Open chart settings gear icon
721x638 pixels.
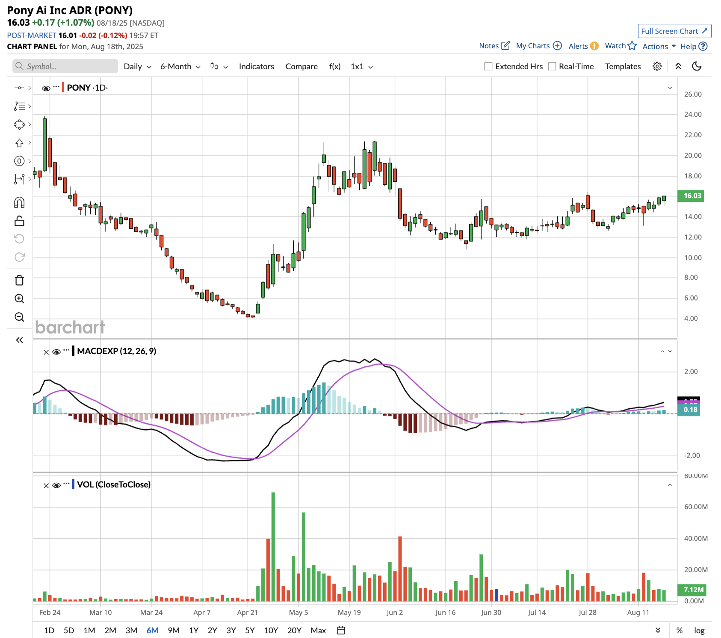coord(657,66)
